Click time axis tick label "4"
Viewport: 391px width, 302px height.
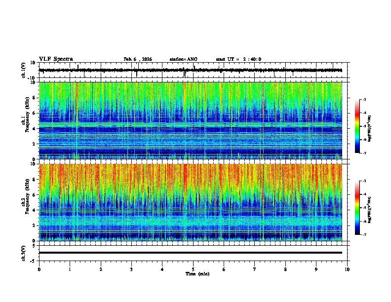click(x=162, y=269)
